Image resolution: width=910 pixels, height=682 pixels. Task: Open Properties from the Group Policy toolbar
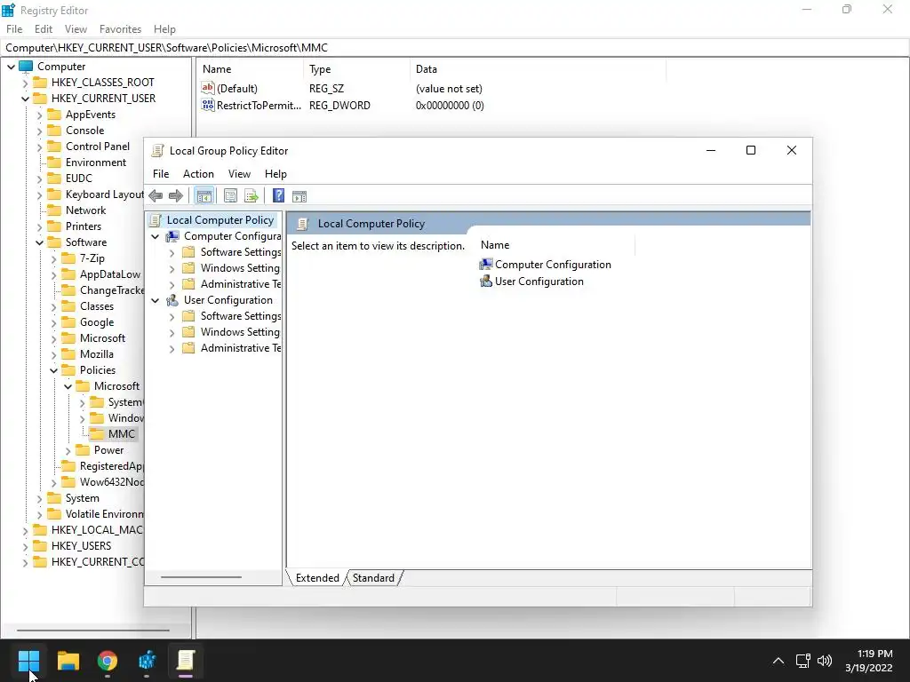coord(230,196)
